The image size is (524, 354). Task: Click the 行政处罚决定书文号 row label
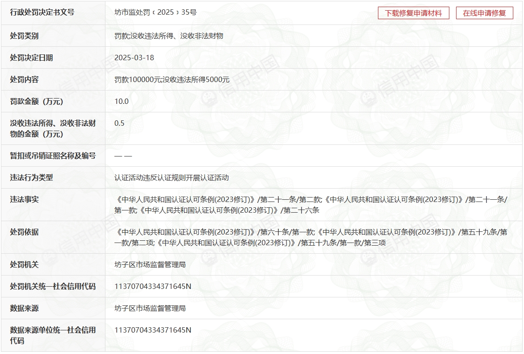[42, 12]
